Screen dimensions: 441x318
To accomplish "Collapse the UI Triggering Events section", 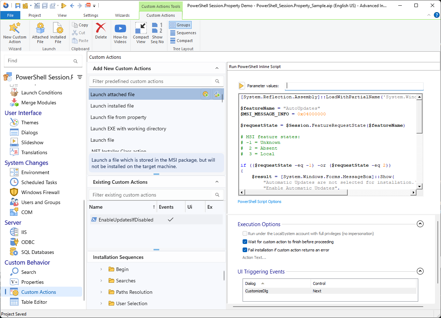I will [420, 271].
